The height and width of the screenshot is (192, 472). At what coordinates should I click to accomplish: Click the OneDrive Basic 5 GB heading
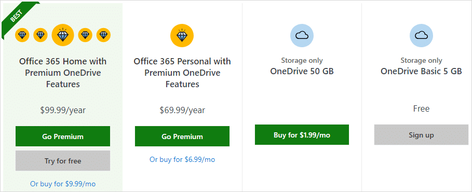pyautogui.click(x=421, y=71)
